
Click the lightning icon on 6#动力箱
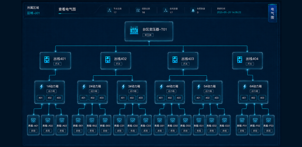pyautogui.click(x=245, y=87)
